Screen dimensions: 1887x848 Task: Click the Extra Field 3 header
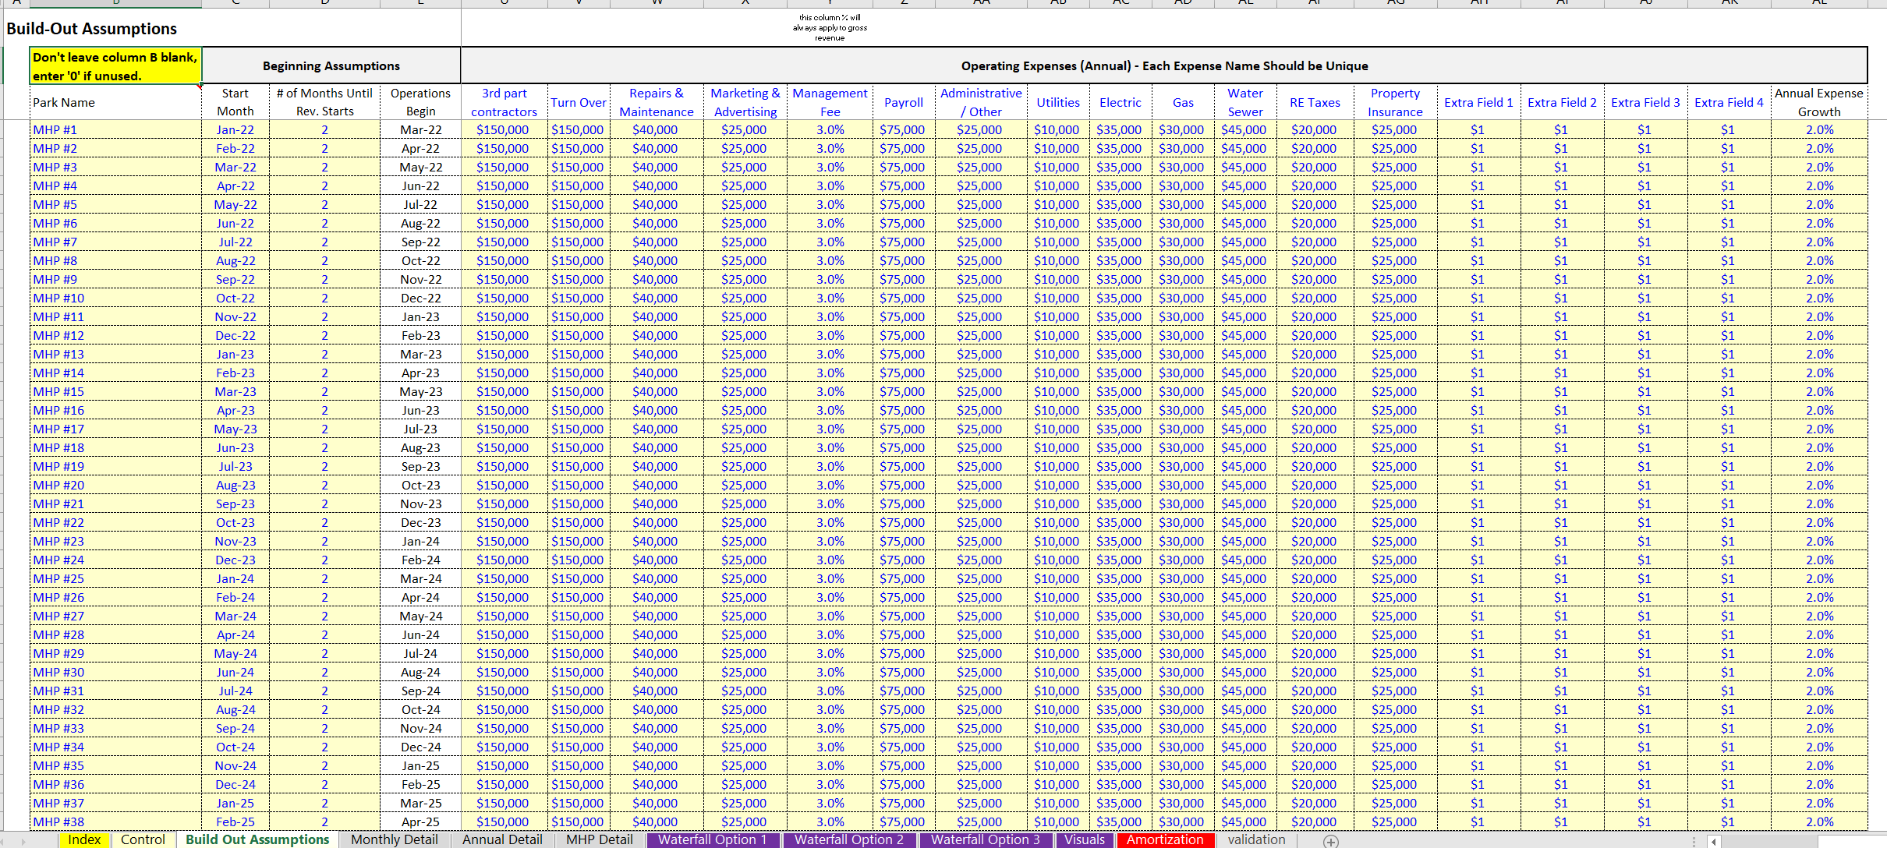tap(1645, 103)
